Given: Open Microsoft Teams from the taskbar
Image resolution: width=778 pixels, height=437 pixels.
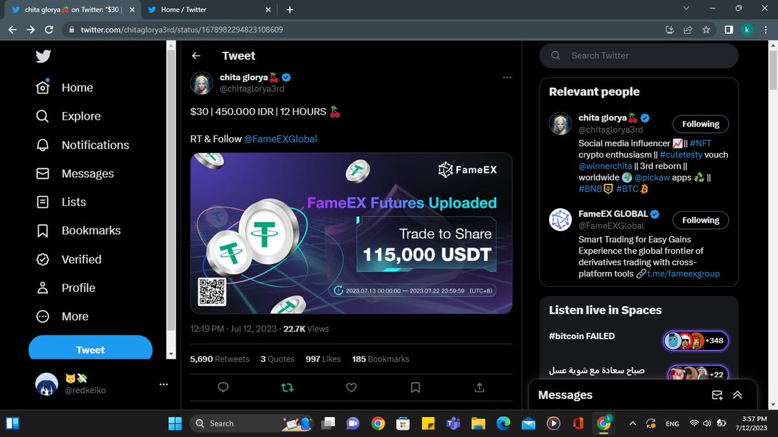Looking at the screenshot, I should point(453,423).
